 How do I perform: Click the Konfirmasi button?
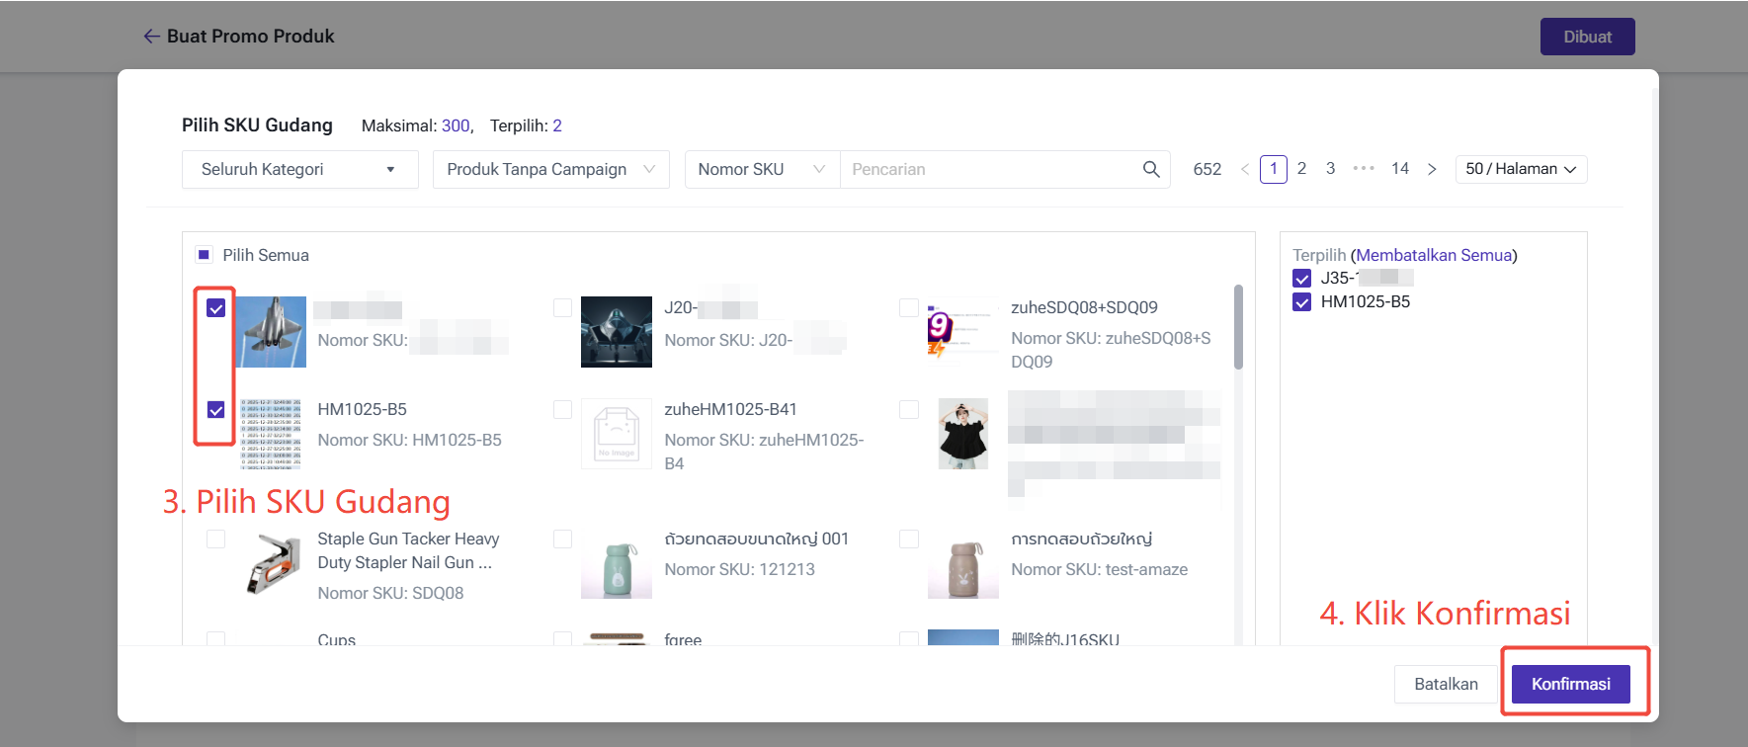(1570, 684)
